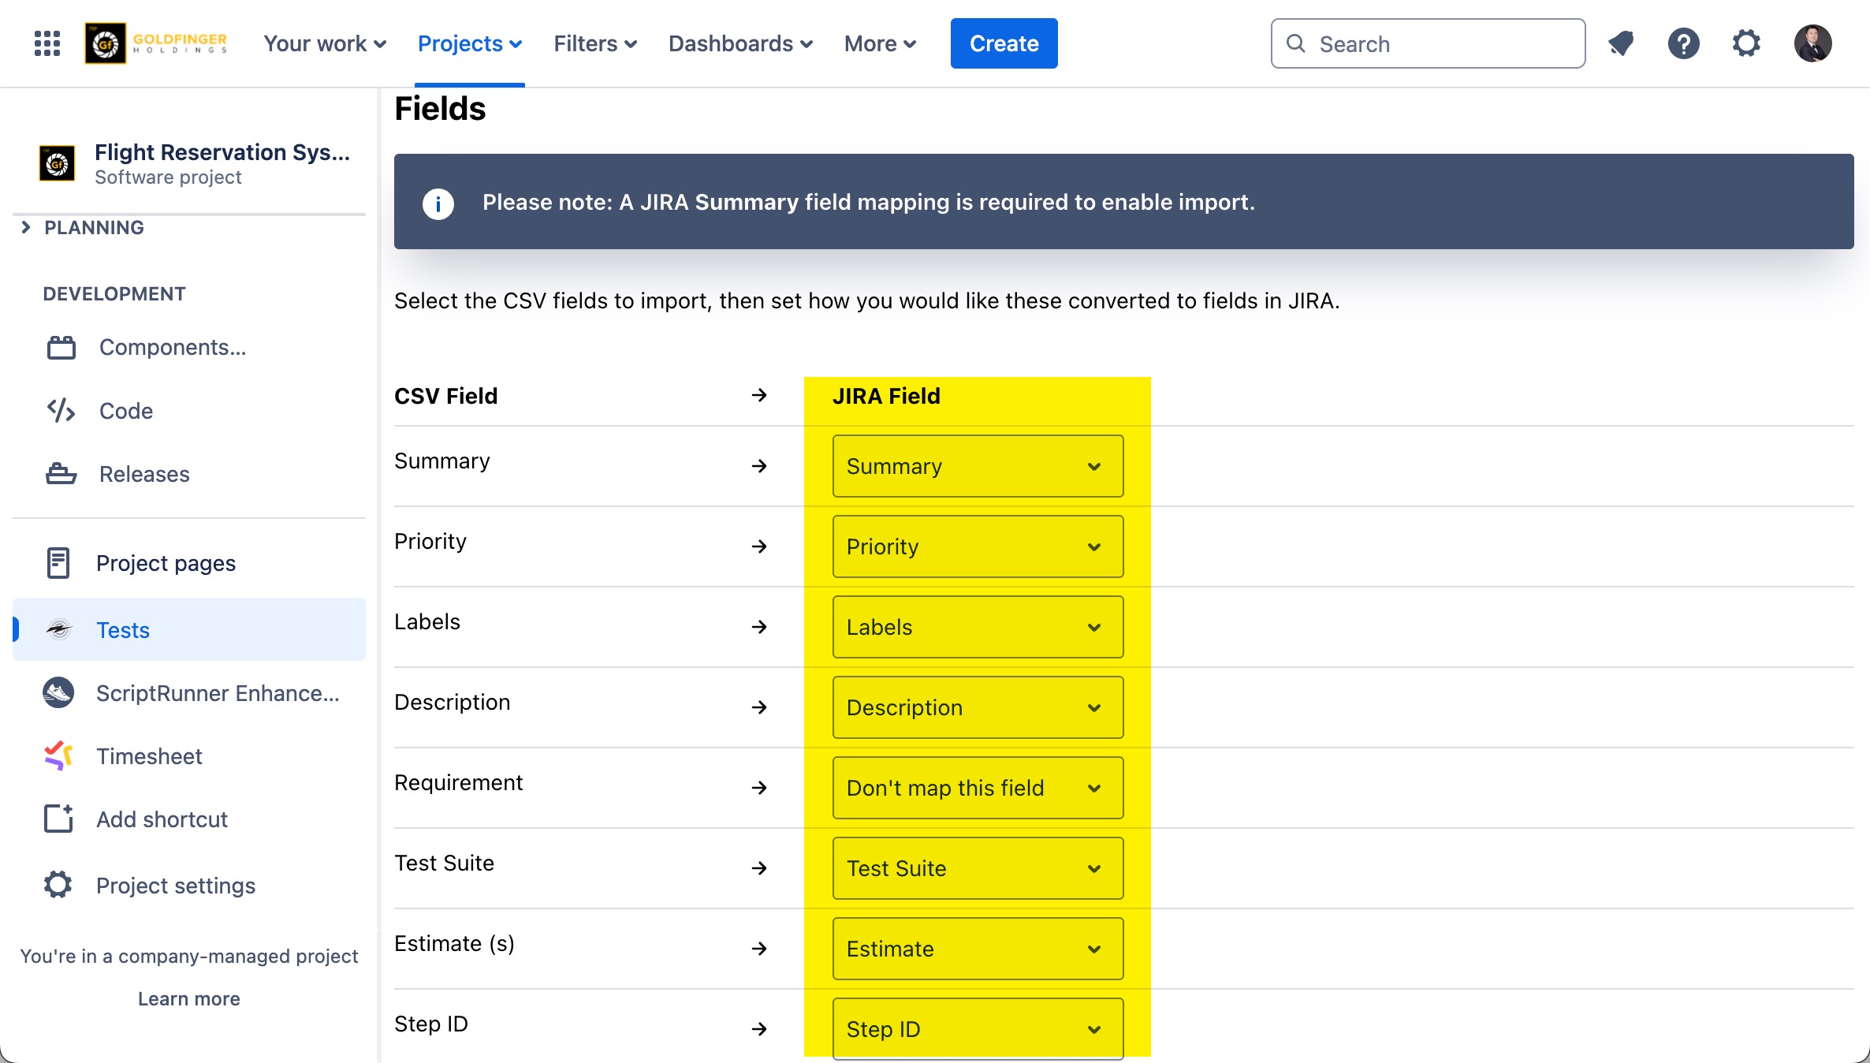Open the Estimate JIRA field dropdown
This screenshot has width=1870, height=1063.
(x=978, y=949)
